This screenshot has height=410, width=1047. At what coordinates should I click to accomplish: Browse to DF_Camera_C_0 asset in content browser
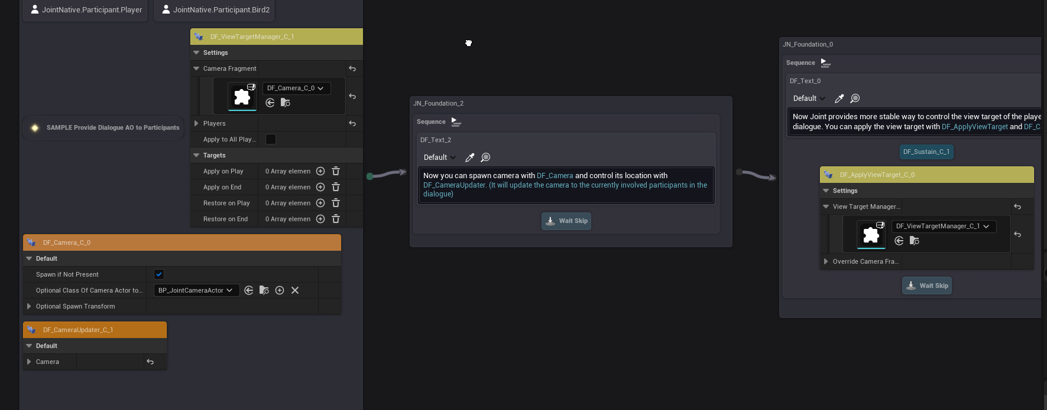click(x=285, y=103)
